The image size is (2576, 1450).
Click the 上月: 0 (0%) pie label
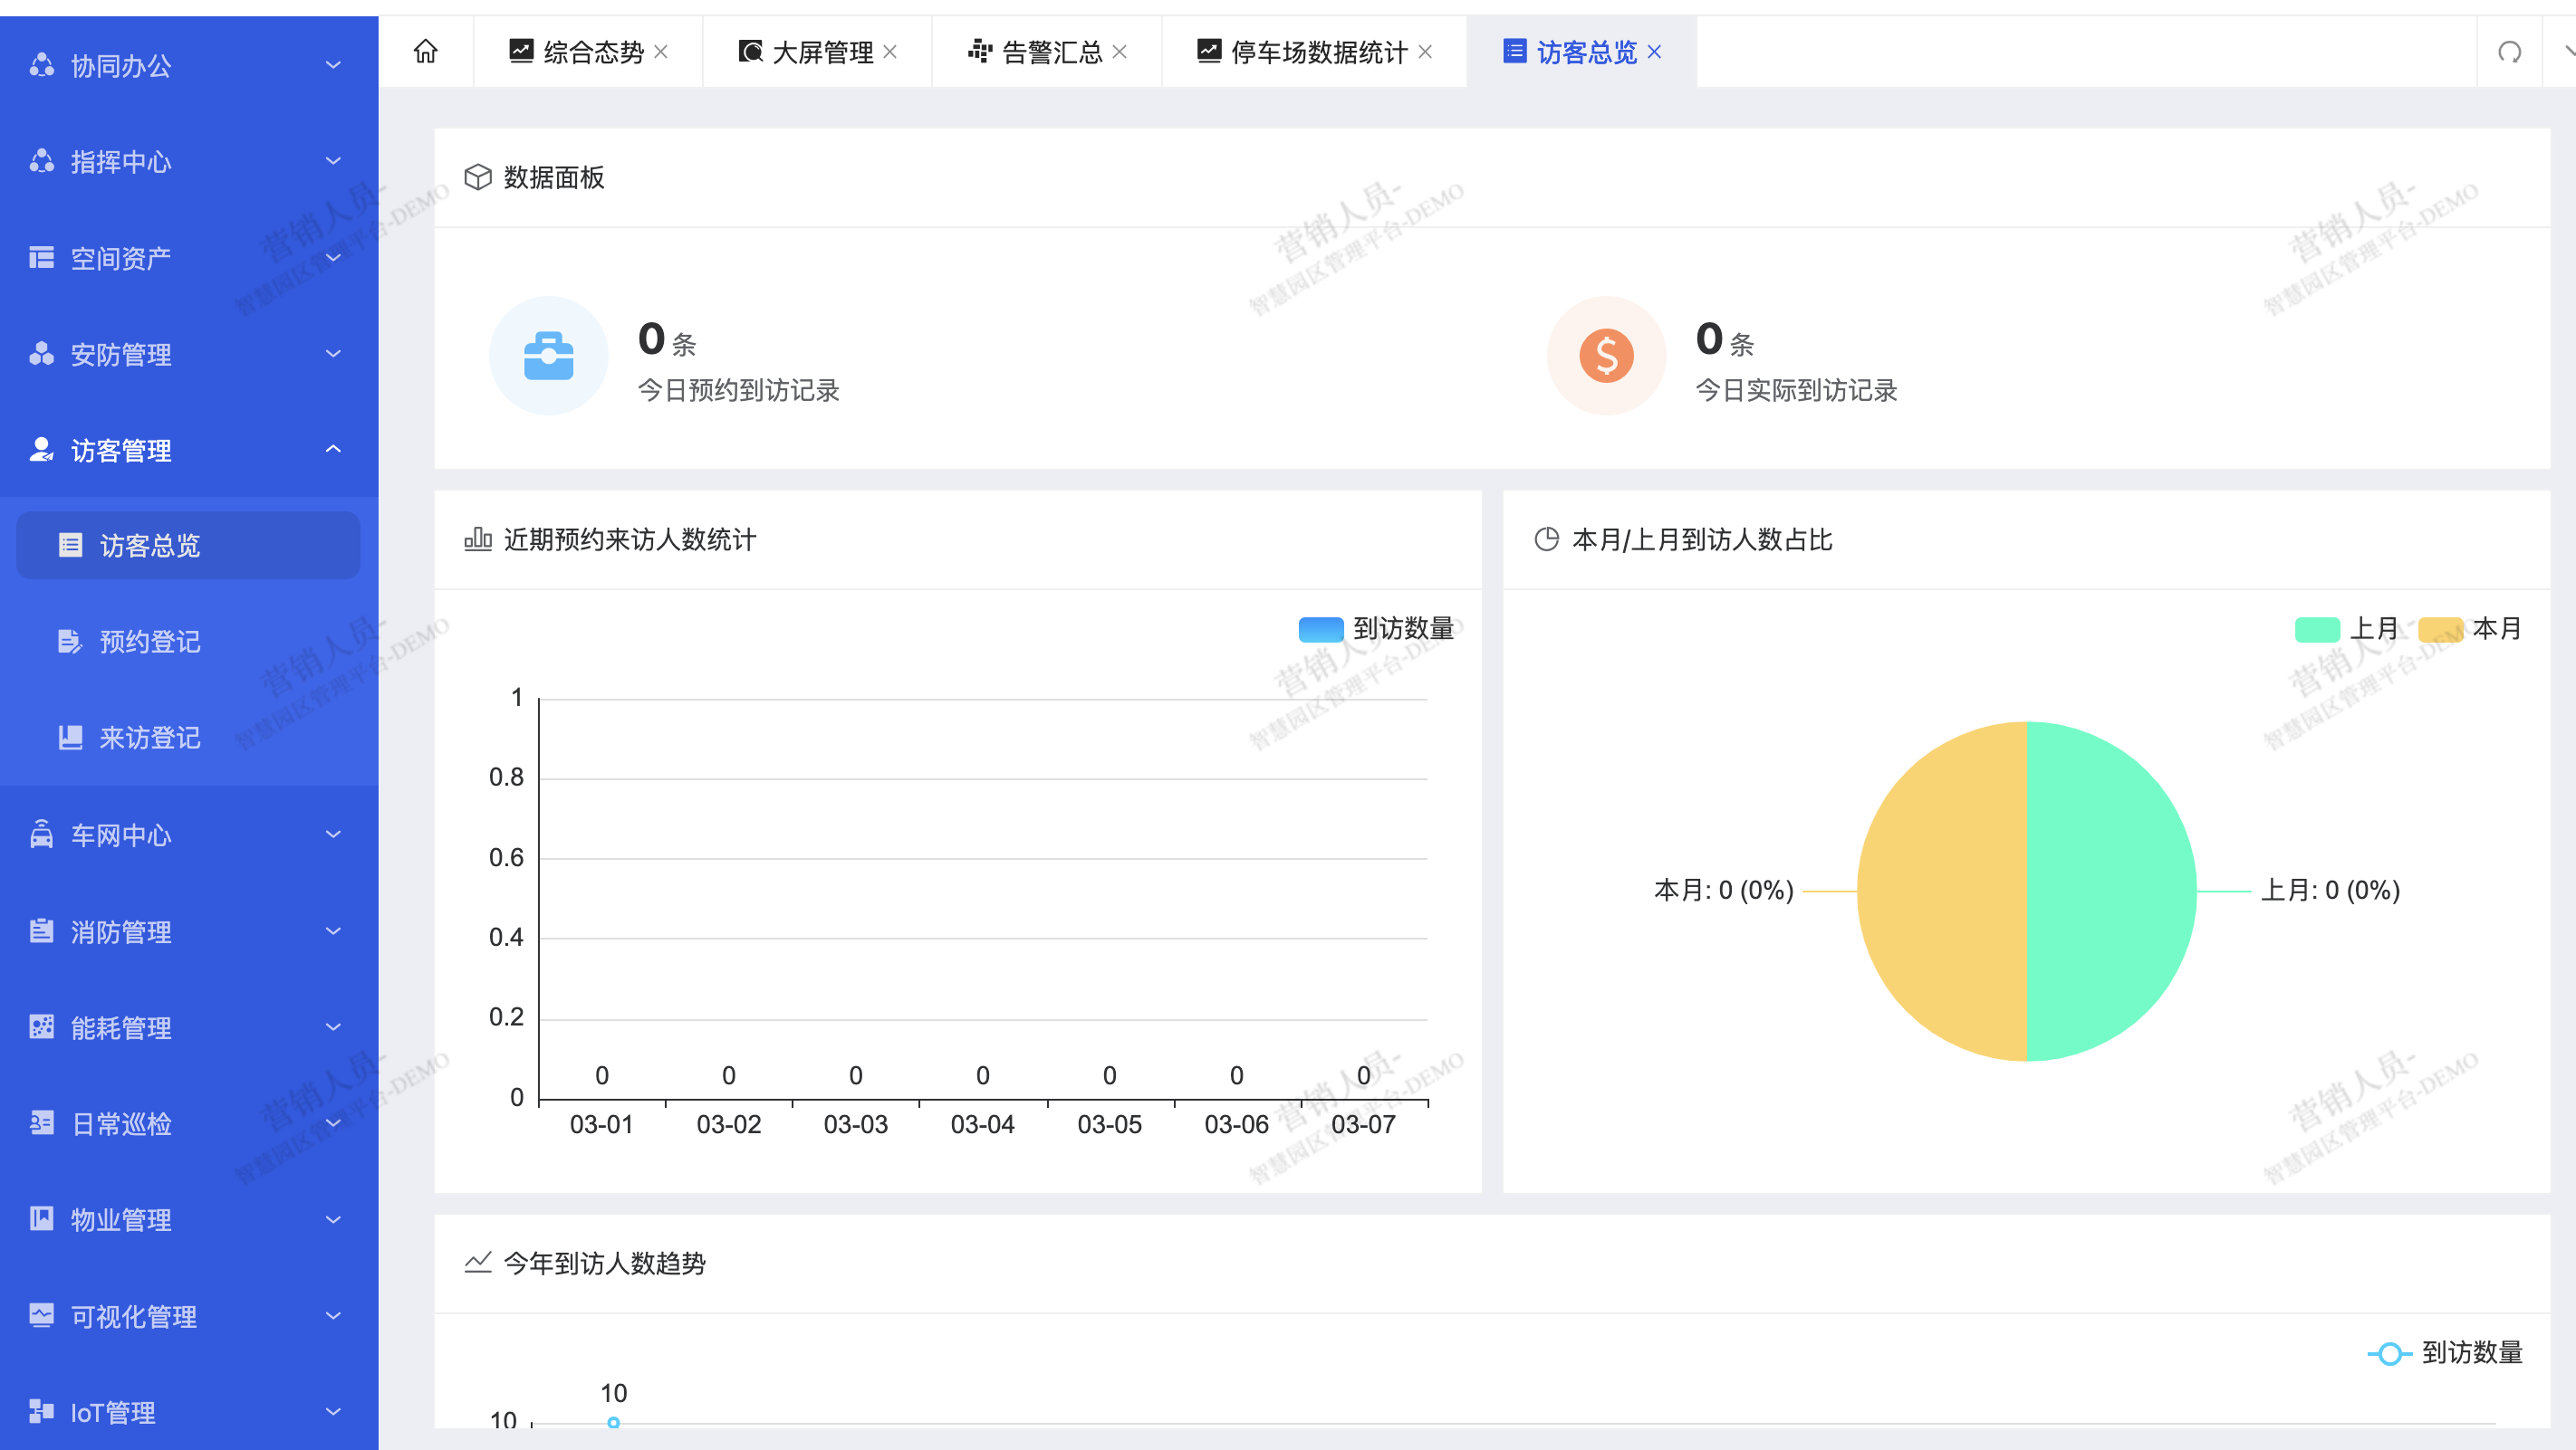coord(2330,891)
